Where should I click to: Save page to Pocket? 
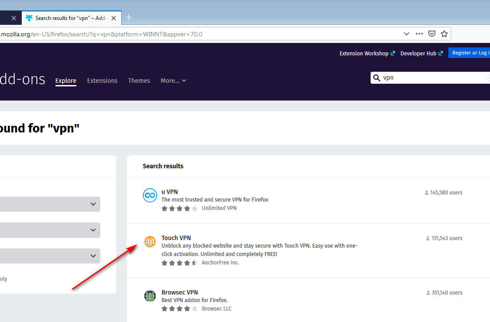432,34
